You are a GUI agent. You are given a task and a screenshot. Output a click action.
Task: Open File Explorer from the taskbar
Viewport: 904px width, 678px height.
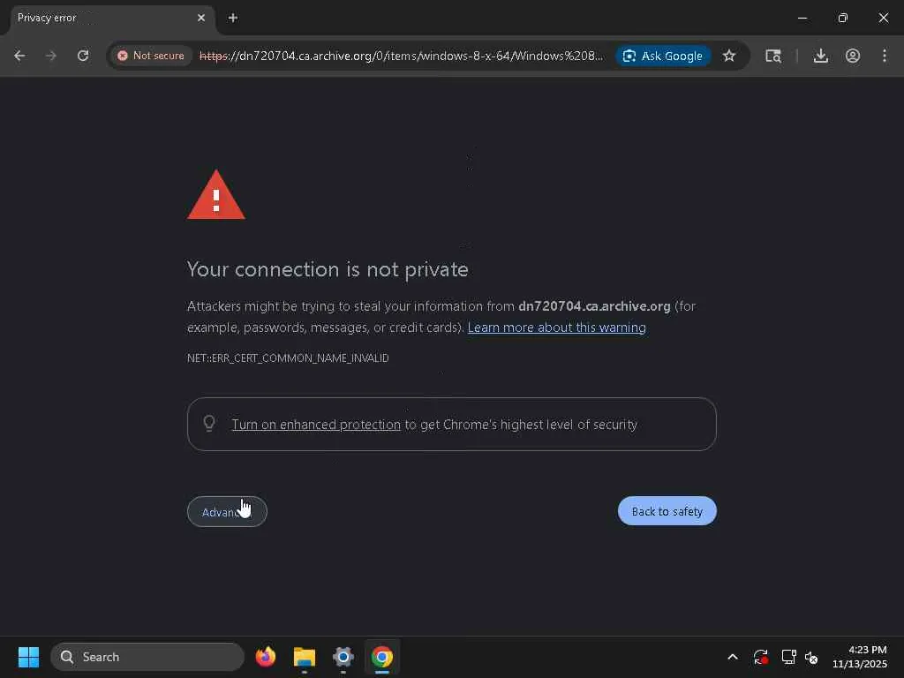pos(305,657)
